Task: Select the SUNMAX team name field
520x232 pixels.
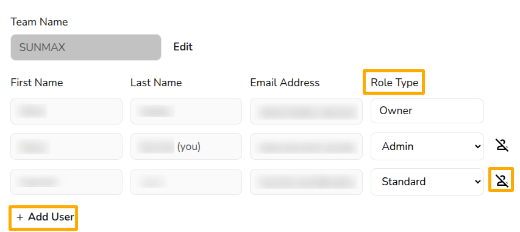Action: click(86, 47)
